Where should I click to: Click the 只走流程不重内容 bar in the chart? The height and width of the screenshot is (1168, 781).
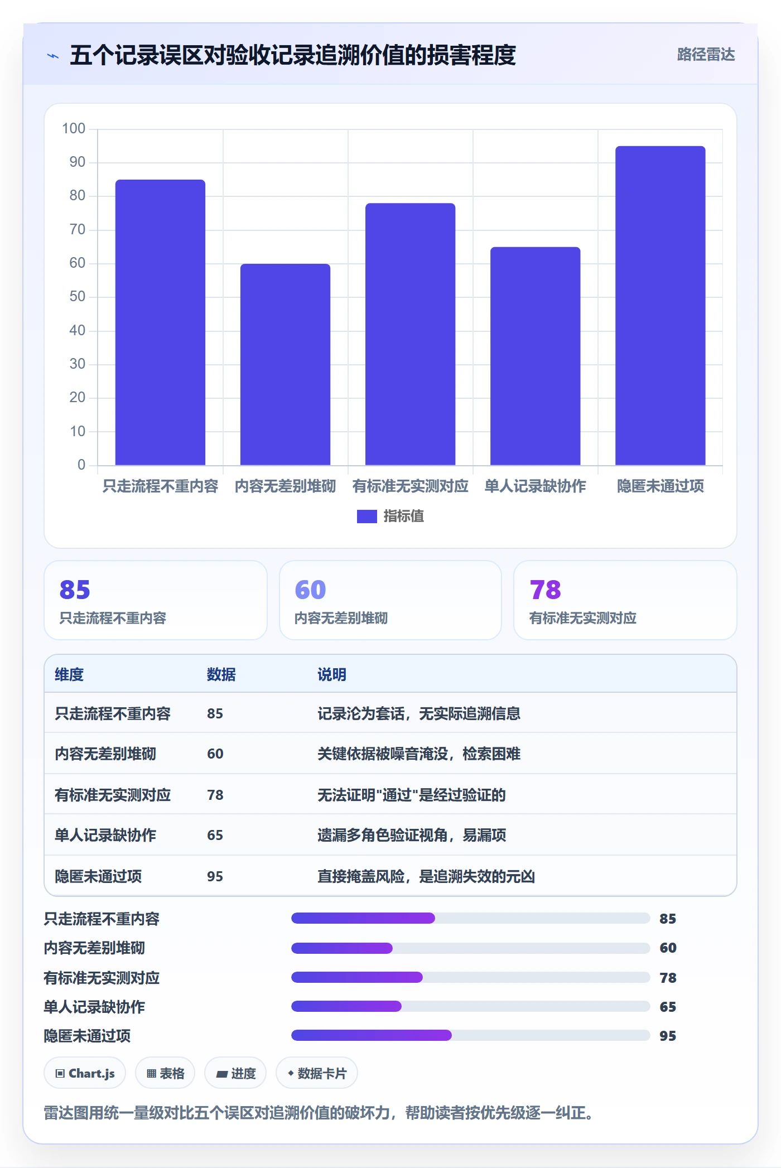coord(160,322)
